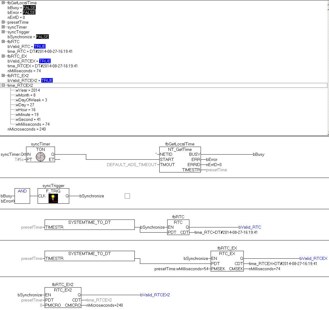
Task: Click the time_RTCEX2 CDT output
Action: click(x=99, y=300)
